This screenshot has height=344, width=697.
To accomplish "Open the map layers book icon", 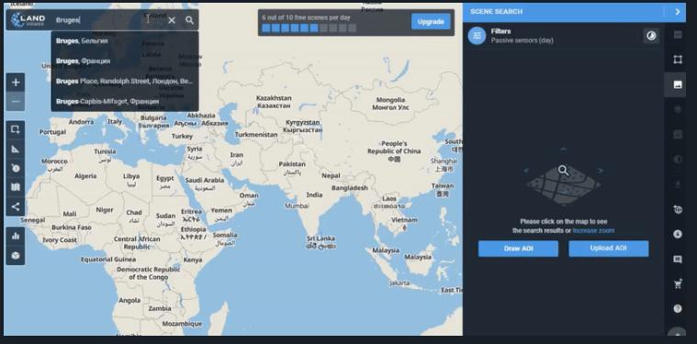I will pos(16,187).
